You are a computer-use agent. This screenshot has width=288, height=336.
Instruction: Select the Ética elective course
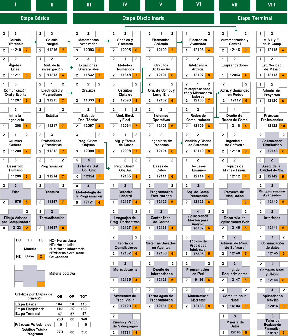tap(15, 194)
